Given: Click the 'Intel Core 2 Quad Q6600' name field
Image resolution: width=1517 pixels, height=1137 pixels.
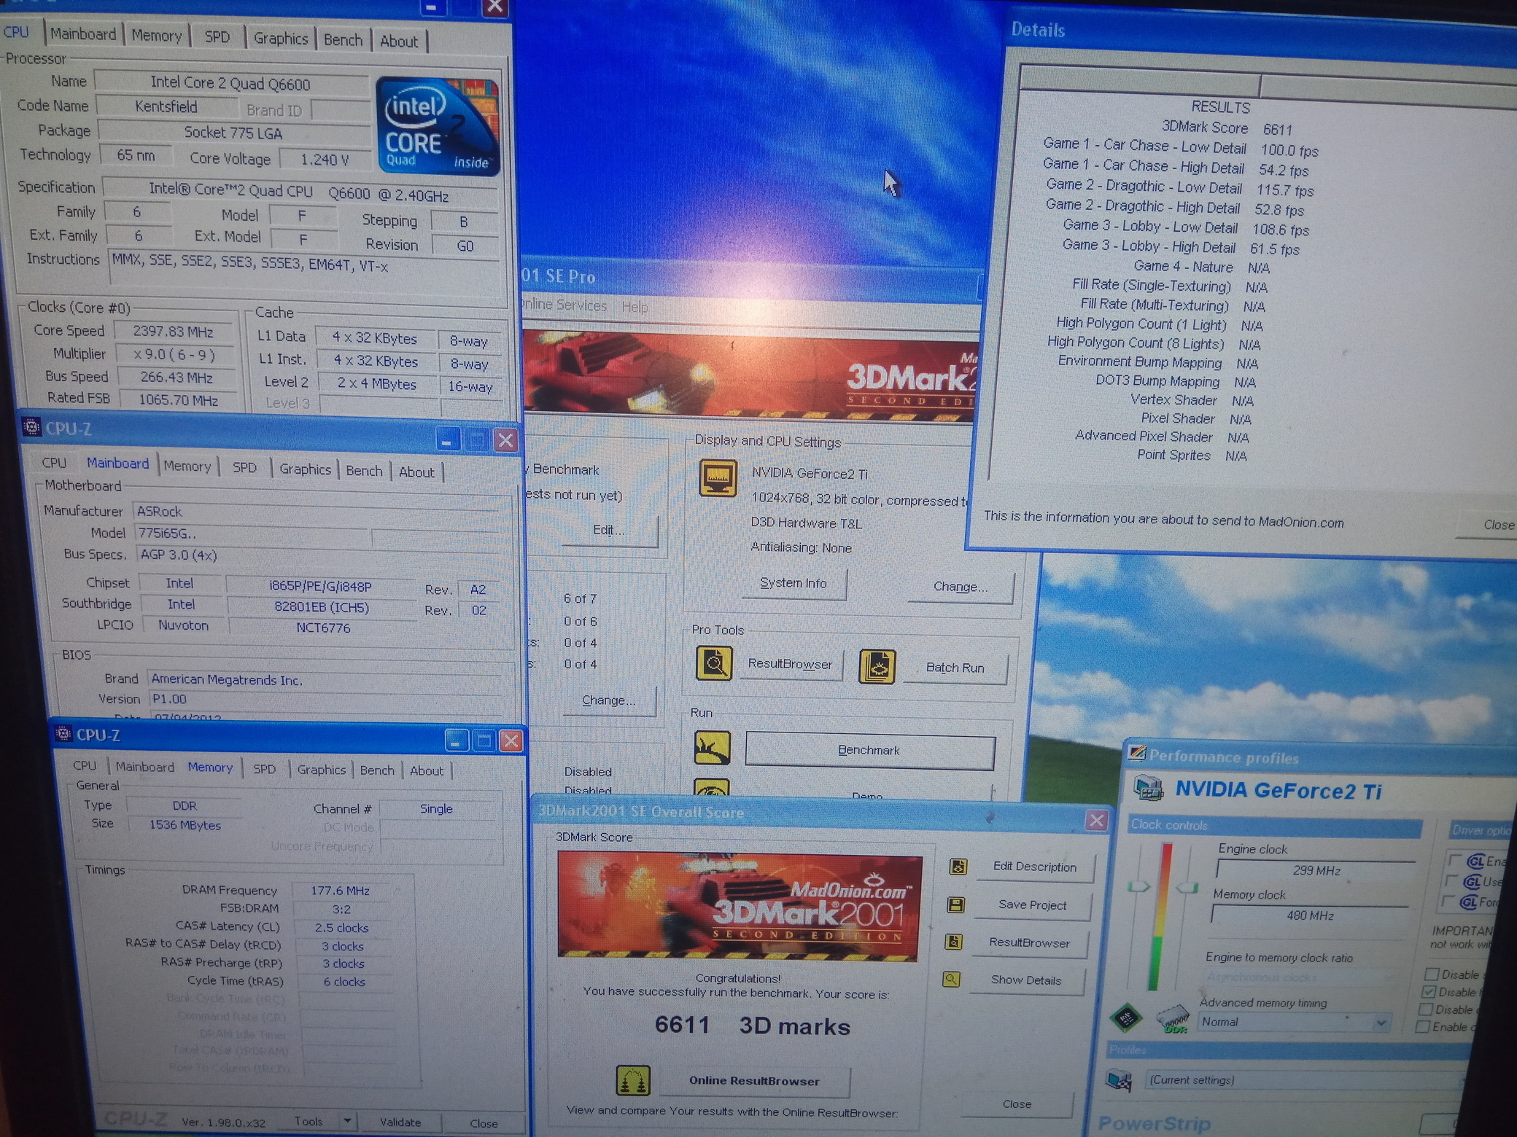Looking at the screenshot, I should [230, 84].
